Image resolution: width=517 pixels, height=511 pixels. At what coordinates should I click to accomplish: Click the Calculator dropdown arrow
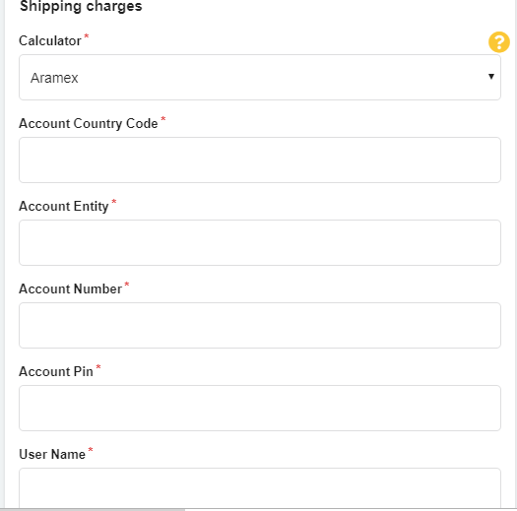click(x=491, y=77)
